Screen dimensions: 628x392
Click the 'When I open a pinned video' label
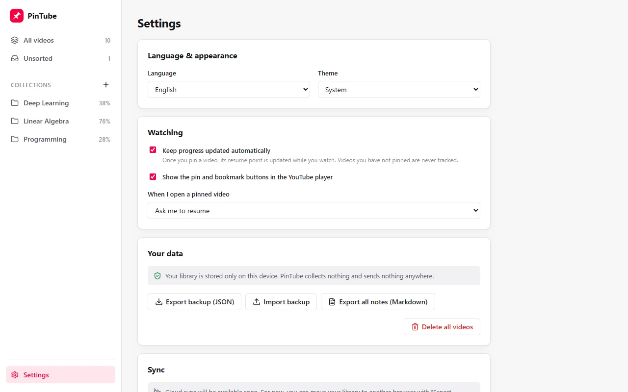(x=188, y=195)
